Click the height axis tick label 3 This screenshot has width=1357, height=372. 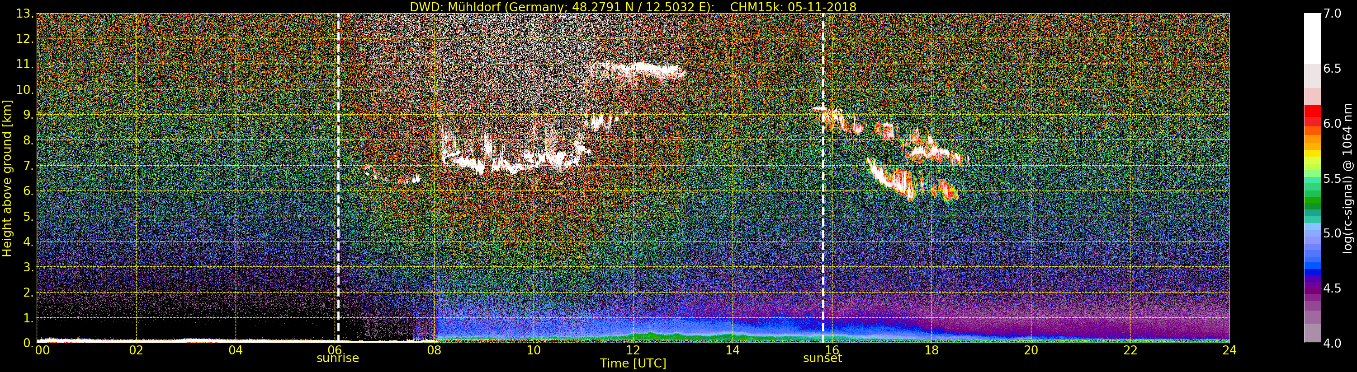pyautogui.click(x=28, y=267)
